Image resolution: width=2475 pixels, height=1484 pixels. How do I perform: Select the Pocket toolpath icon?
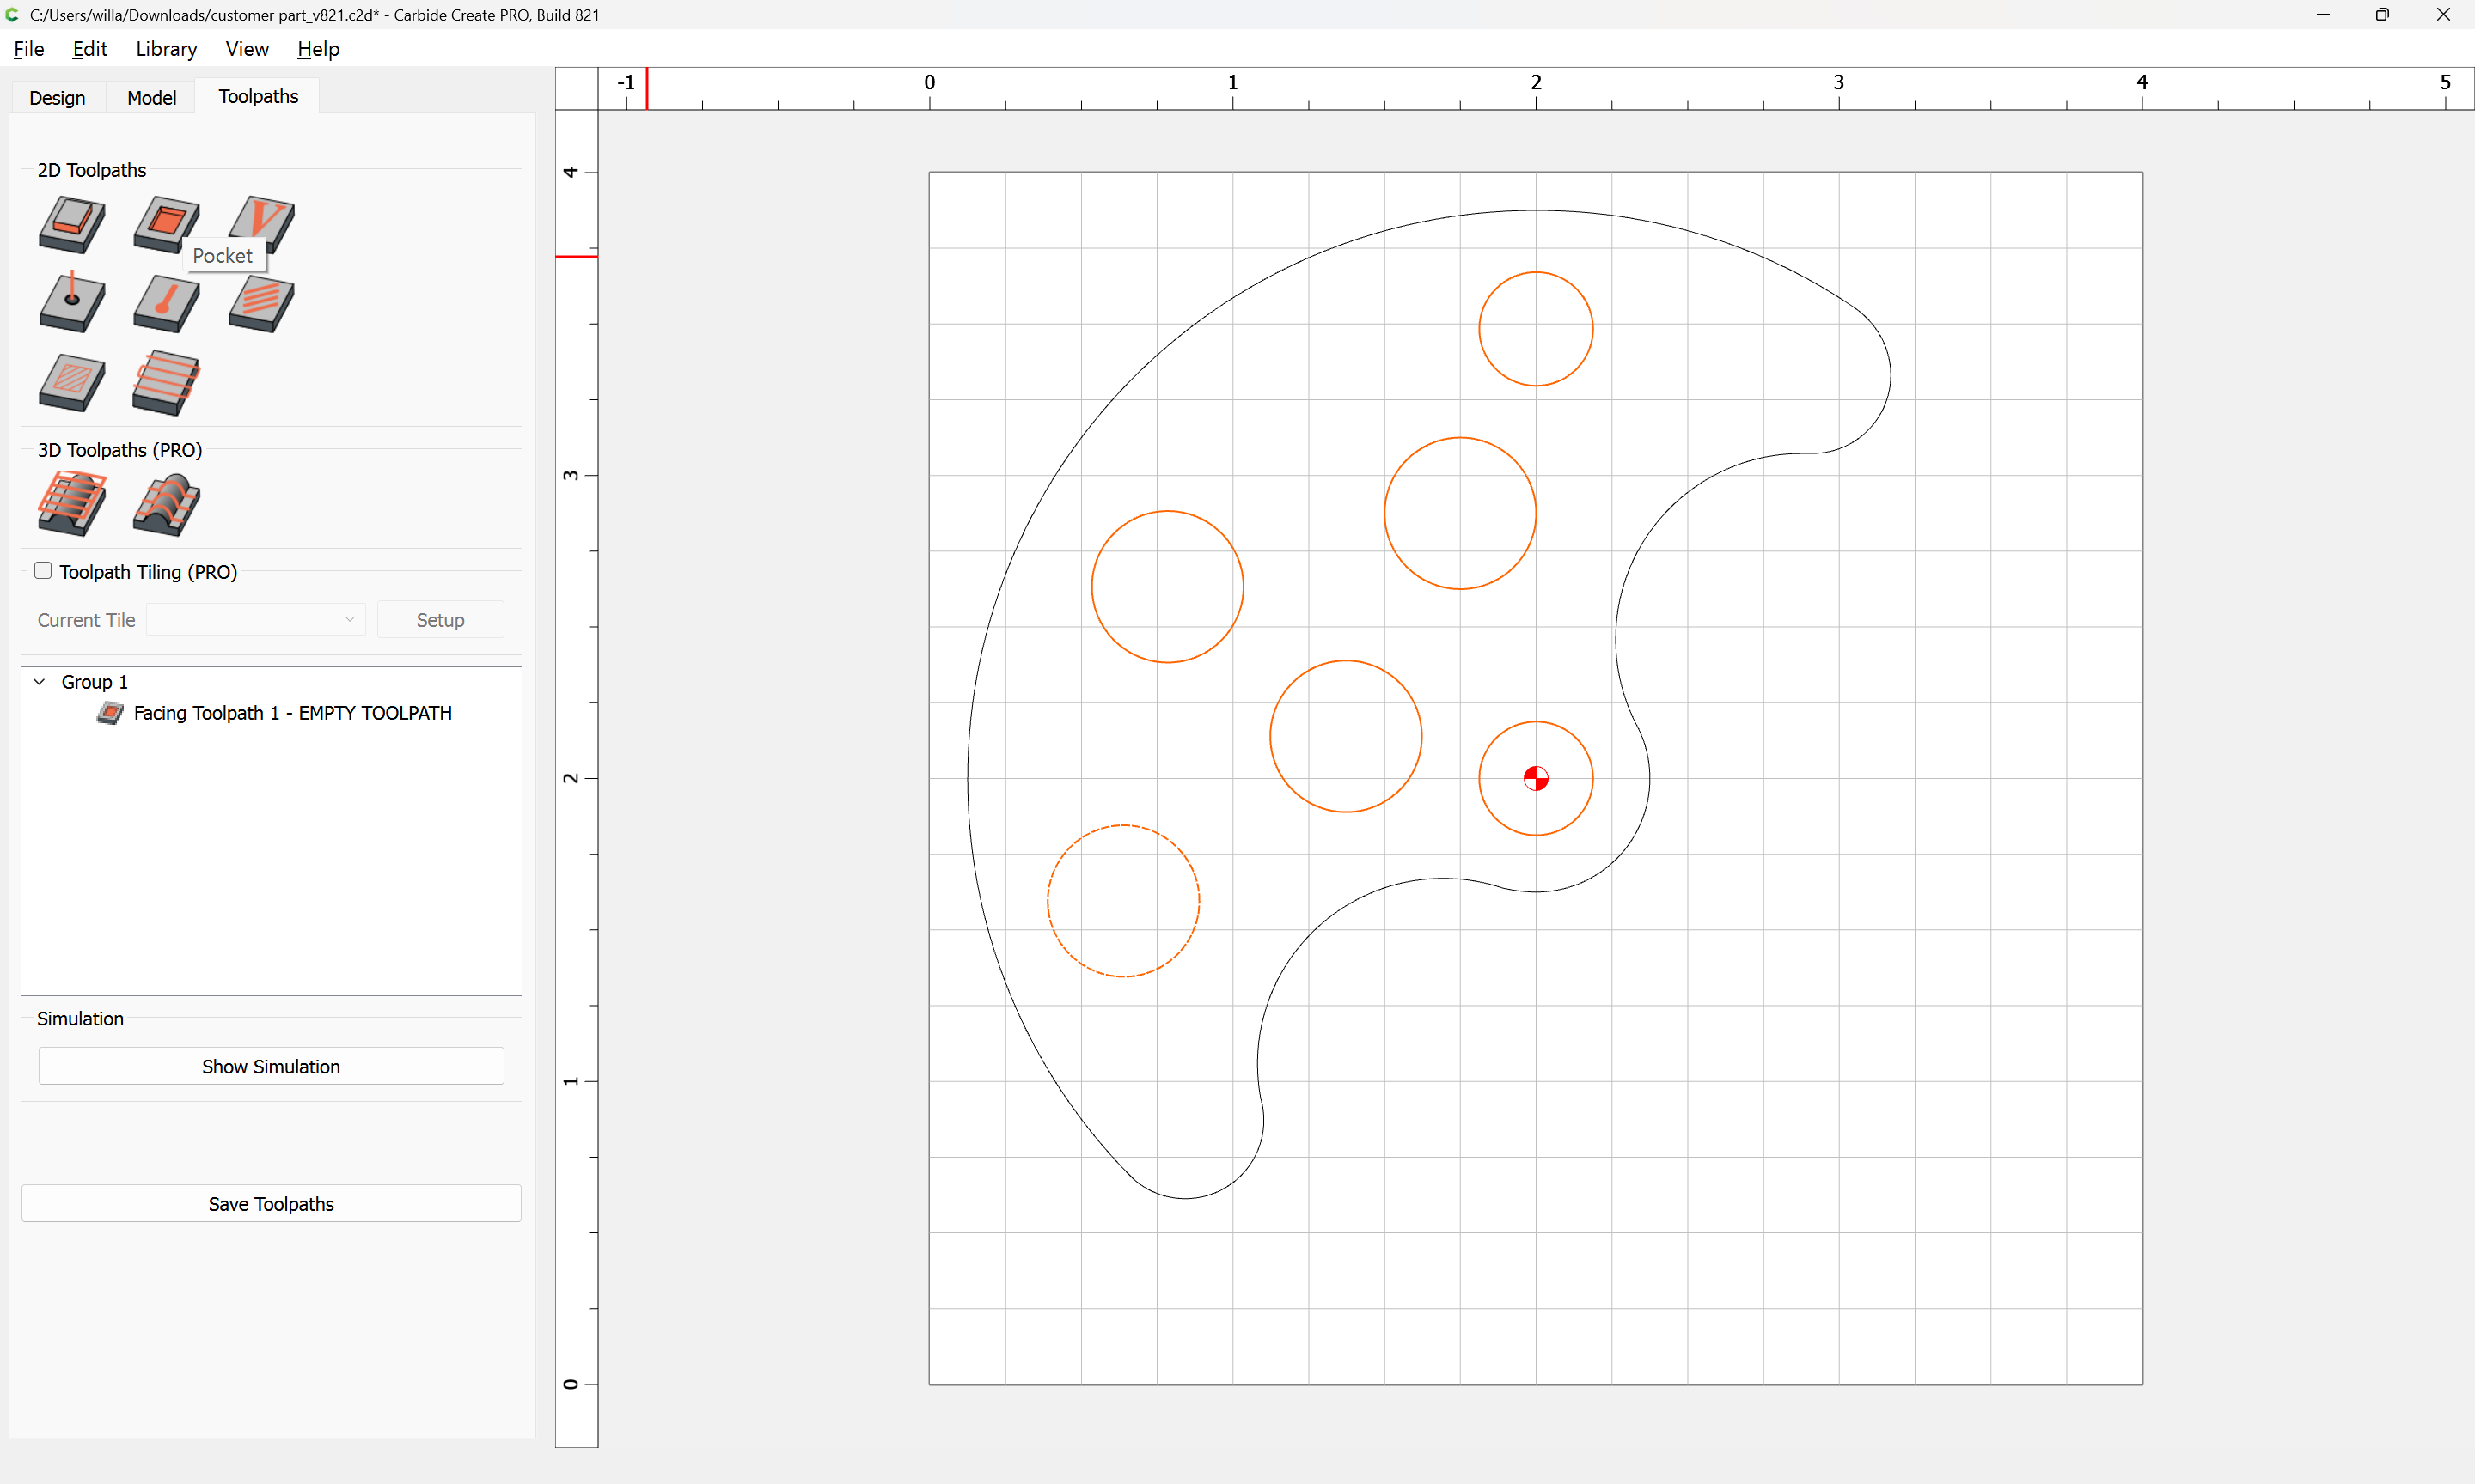click(165, 220)
